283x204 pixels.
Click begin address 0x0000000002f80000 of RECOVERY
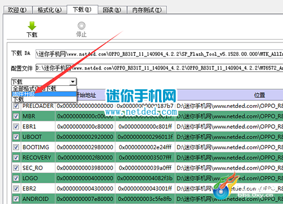click(x=85, y=158)
